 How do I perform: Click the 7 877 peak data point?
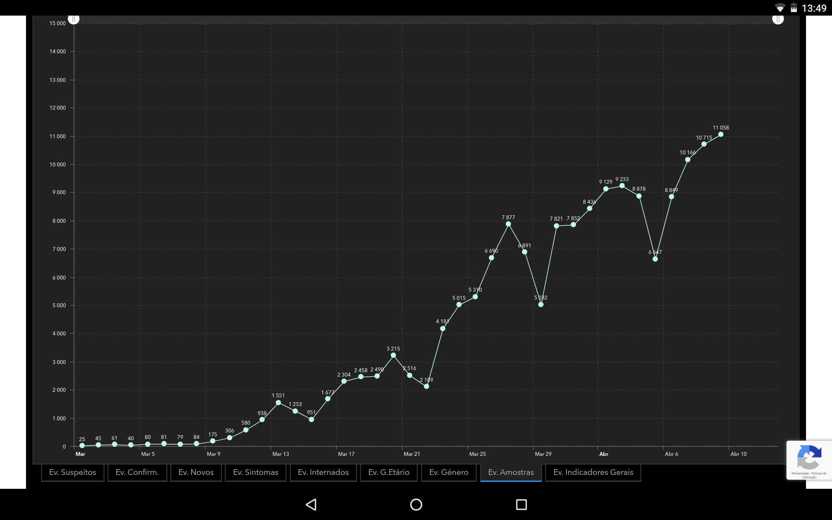[508, 224]
